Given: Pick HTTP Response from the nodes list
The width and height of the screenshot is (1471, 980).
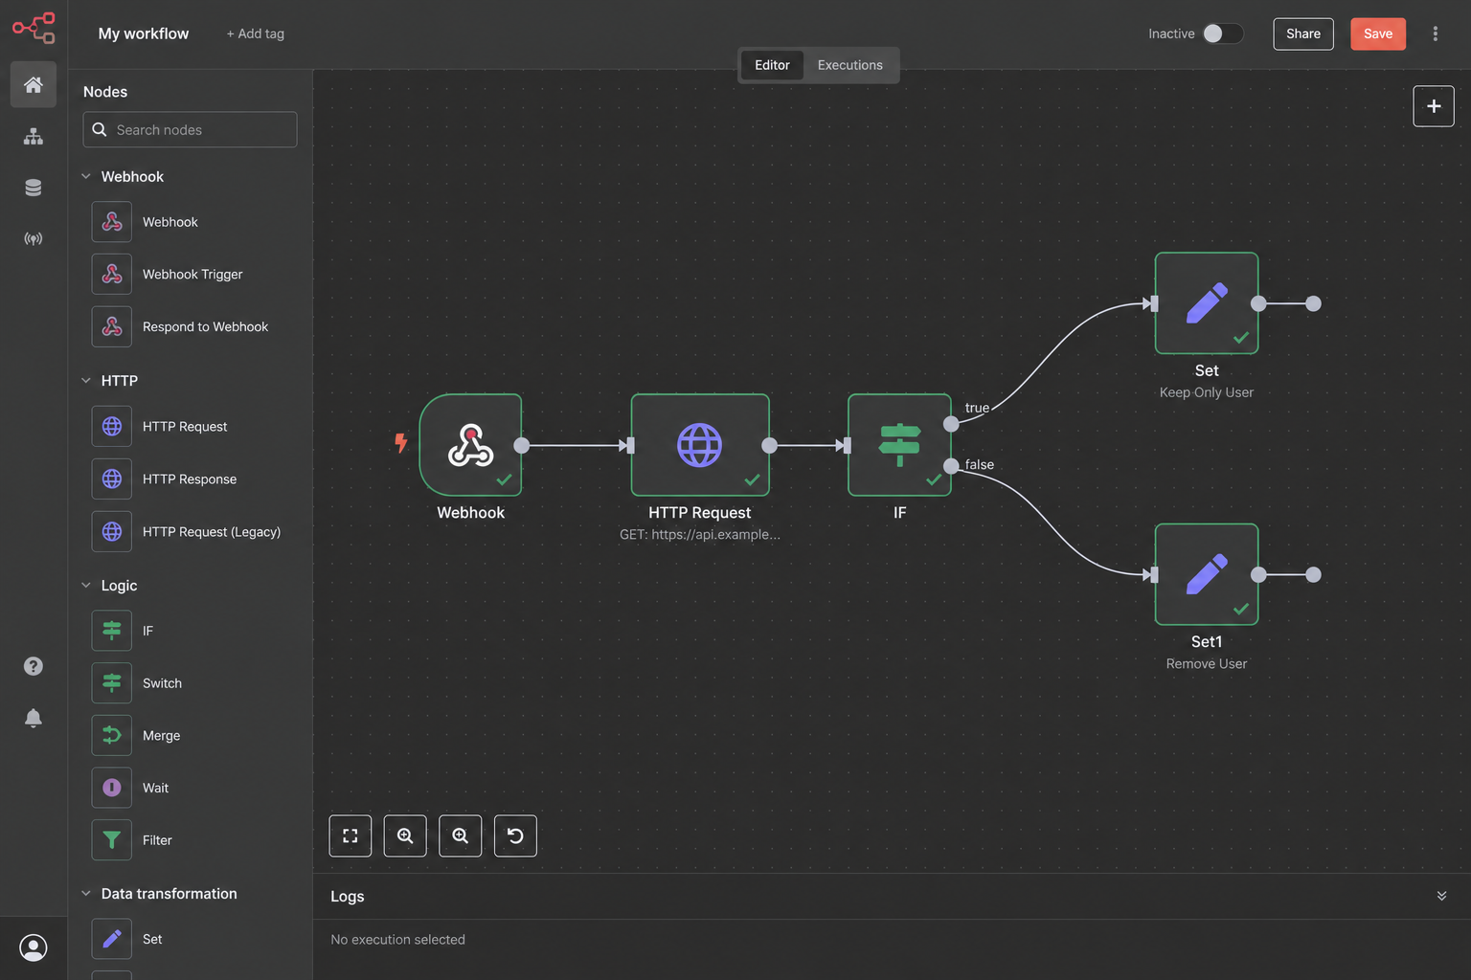Looking at the screenshot, I should point(190,479).
